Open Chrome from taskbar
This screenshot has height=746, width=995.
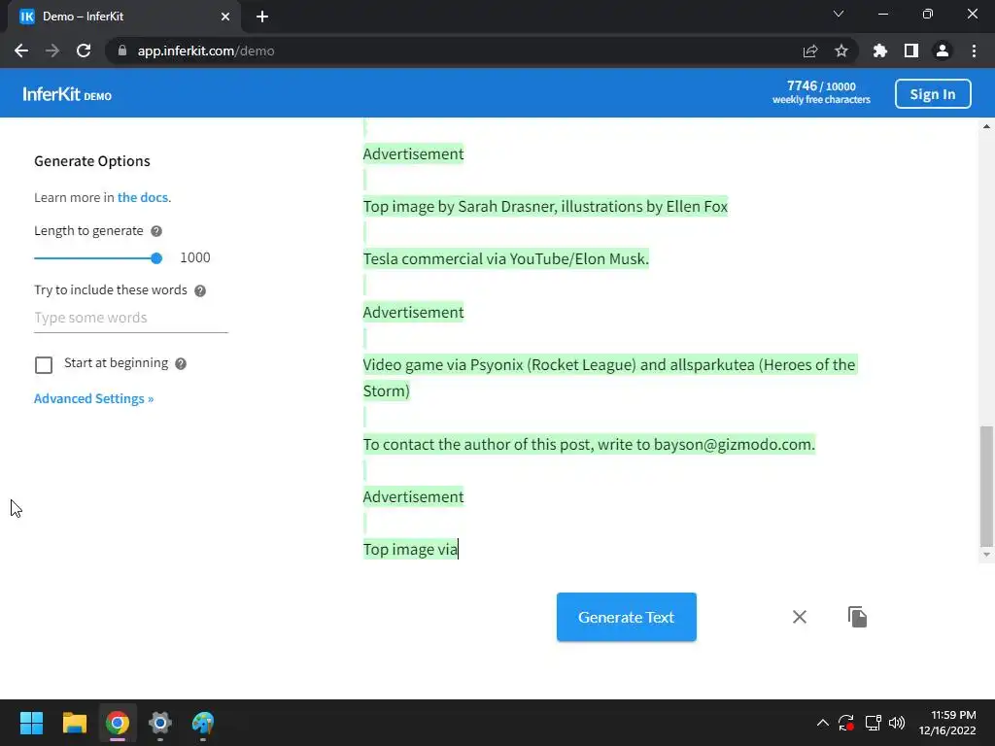[118, 723]
